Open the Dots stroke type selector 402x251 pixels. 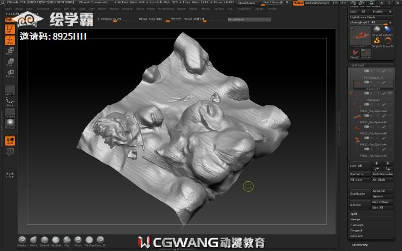(x=10, y=102)
